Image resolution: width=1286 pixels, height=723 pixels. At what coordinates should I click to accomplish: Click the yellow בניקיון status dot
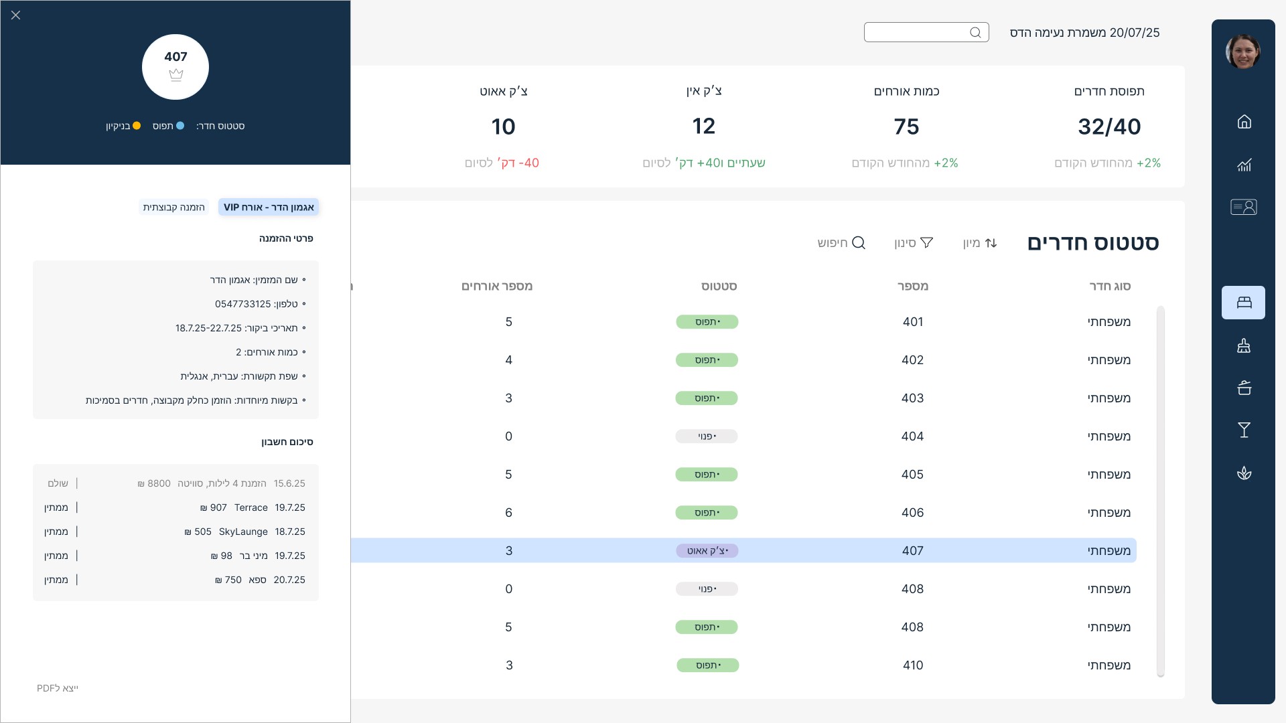137,126
